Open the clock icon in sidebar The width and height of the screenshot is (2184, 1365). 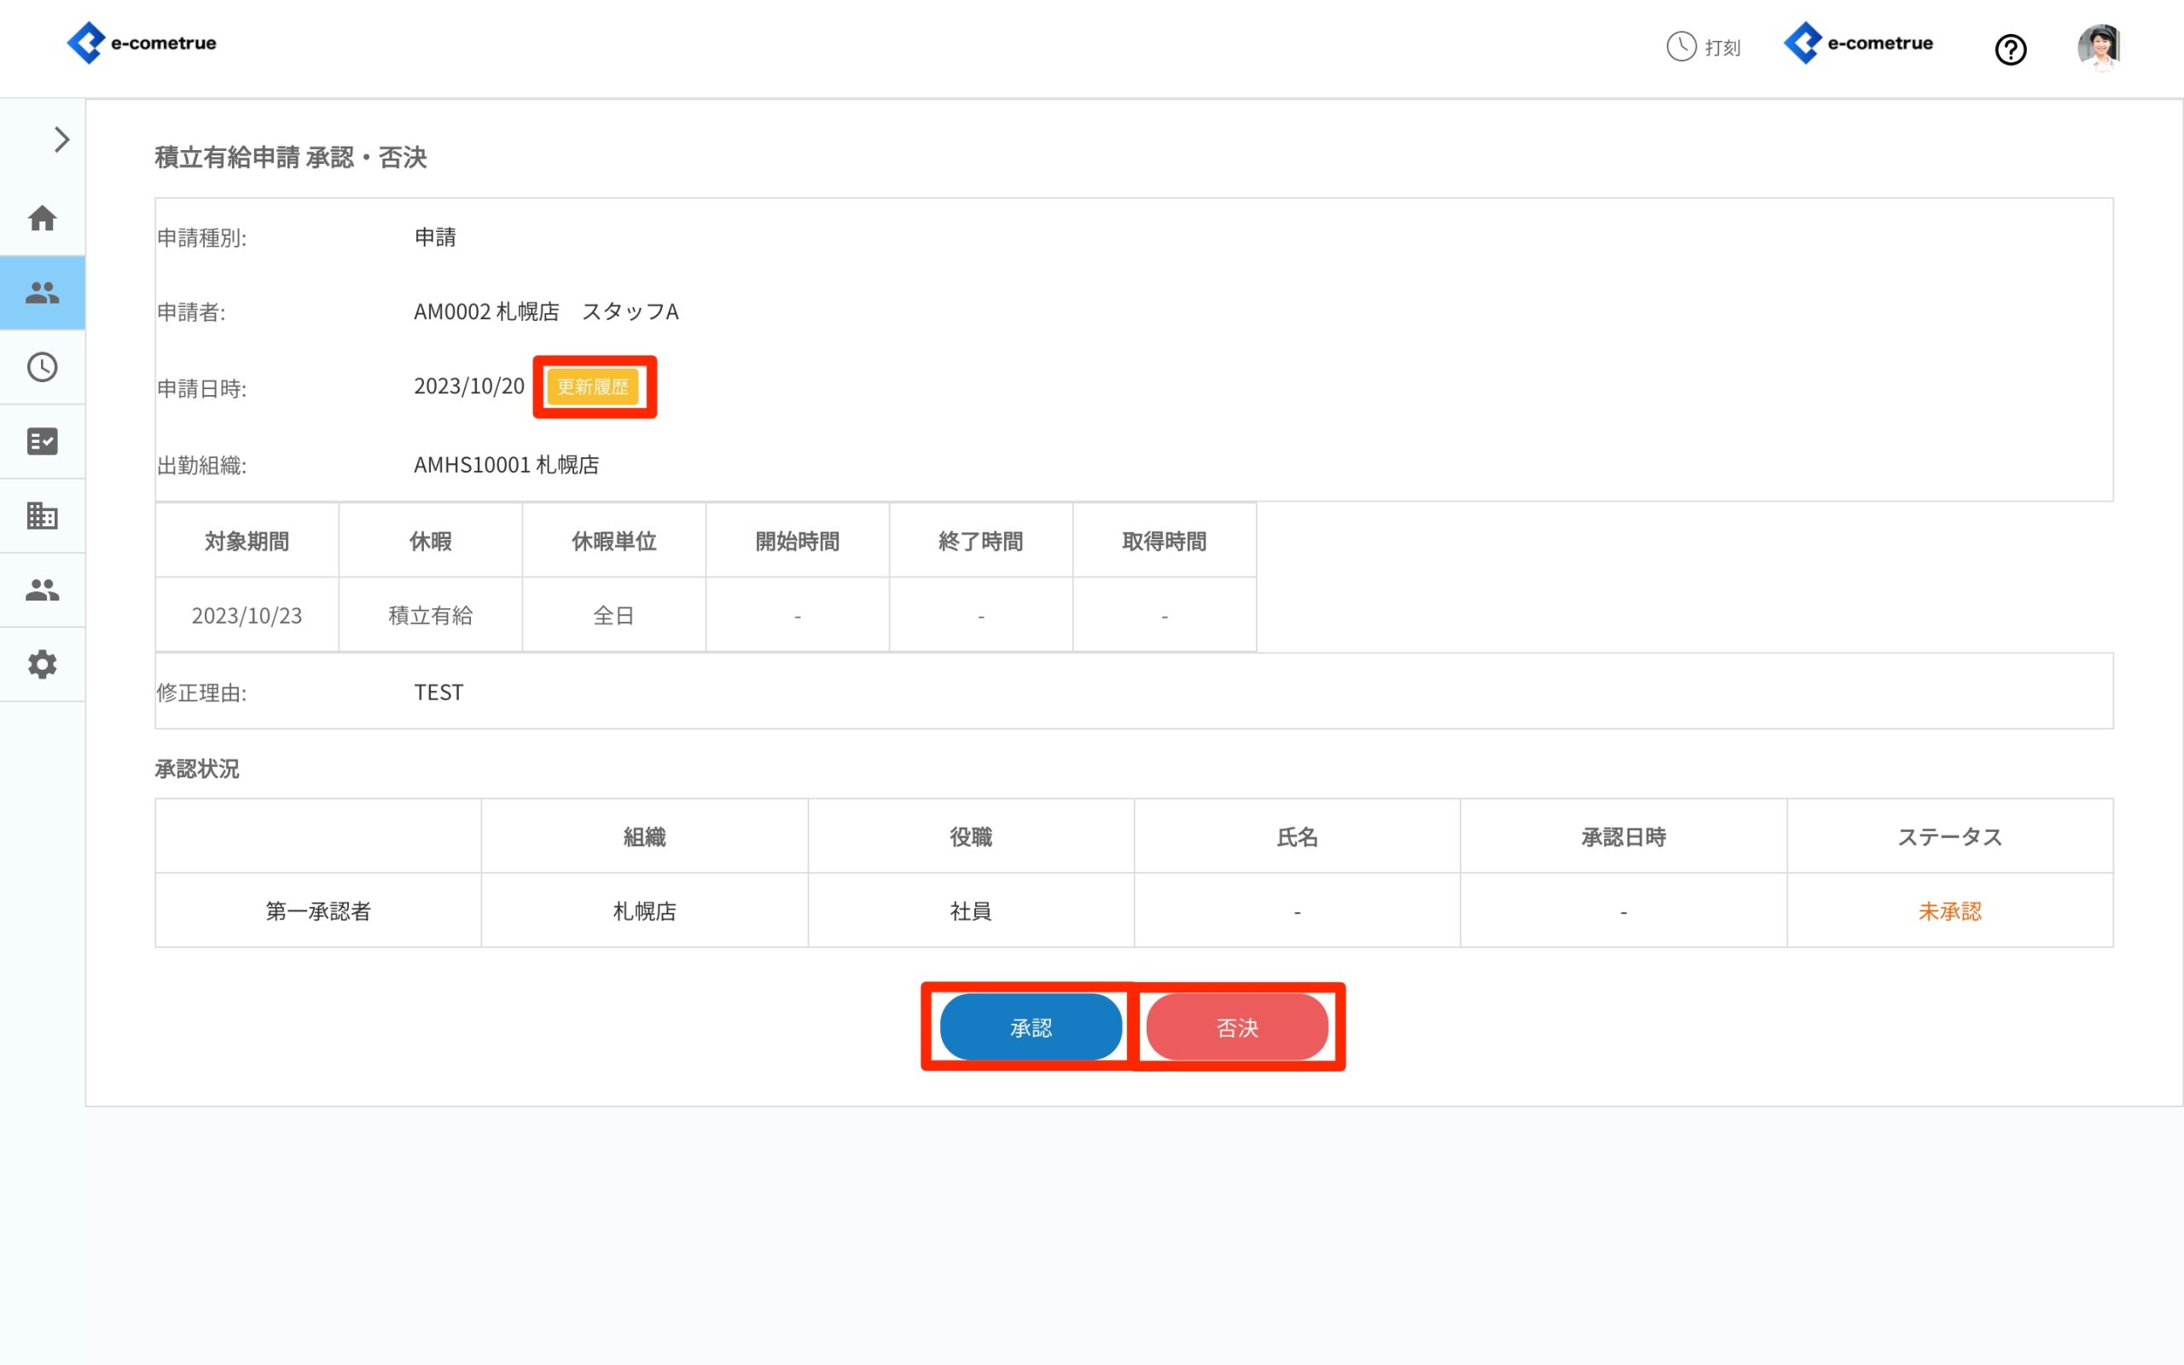click(x=43, y=367)
